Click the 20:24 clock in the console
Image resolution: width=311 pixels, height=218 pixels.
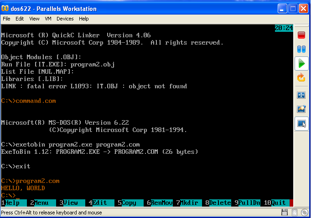tap(284, 28)
